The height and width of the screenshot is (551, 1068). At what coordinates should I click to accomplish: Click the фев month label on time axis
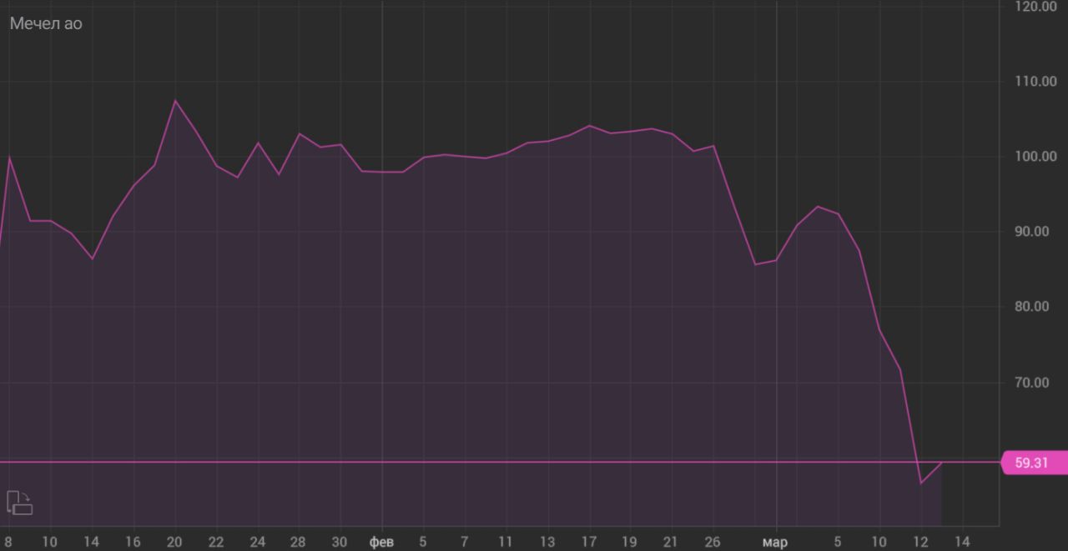381,543
